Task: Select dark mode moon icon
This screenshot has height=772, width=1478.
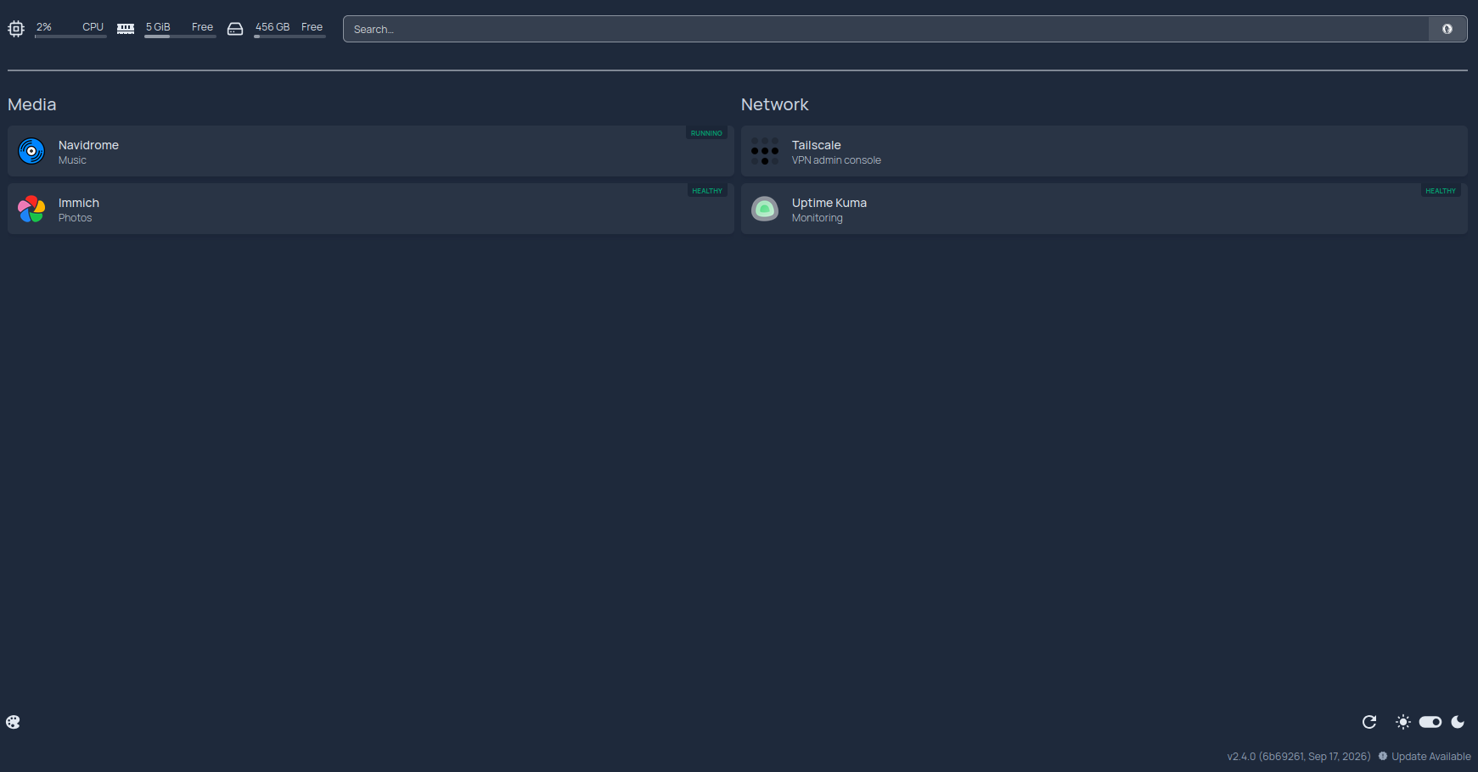Action: (x=1458, y=722)
